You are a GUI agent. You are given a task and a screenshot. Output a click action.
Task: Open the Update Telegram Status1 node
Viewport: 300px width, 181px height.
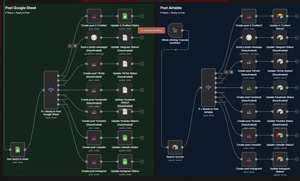(125, 38)
